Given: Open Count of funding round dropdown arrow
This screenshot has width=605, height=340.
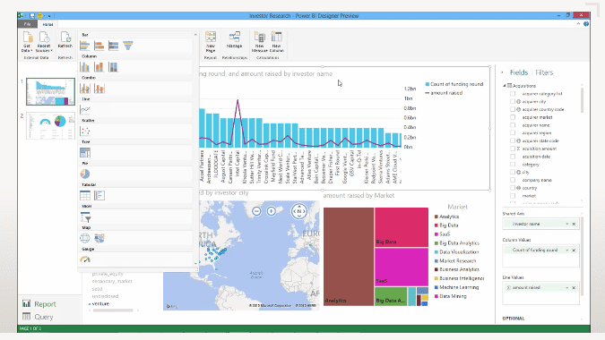Looking at the screenshot, I should coord(566,251).
